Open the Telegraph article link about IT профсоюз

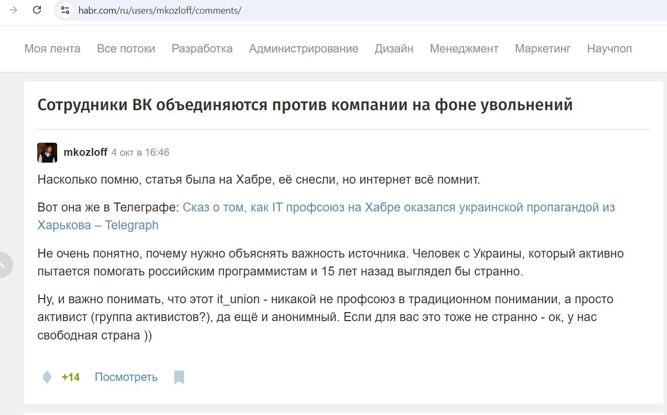[x=326, y=216]
